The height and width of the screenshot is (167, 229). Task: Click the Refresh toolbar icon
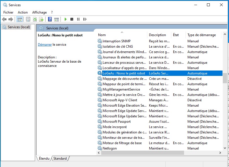click(35, 19)
